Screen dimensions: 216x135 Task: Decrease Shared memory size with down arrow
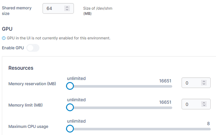pos(67,10)
